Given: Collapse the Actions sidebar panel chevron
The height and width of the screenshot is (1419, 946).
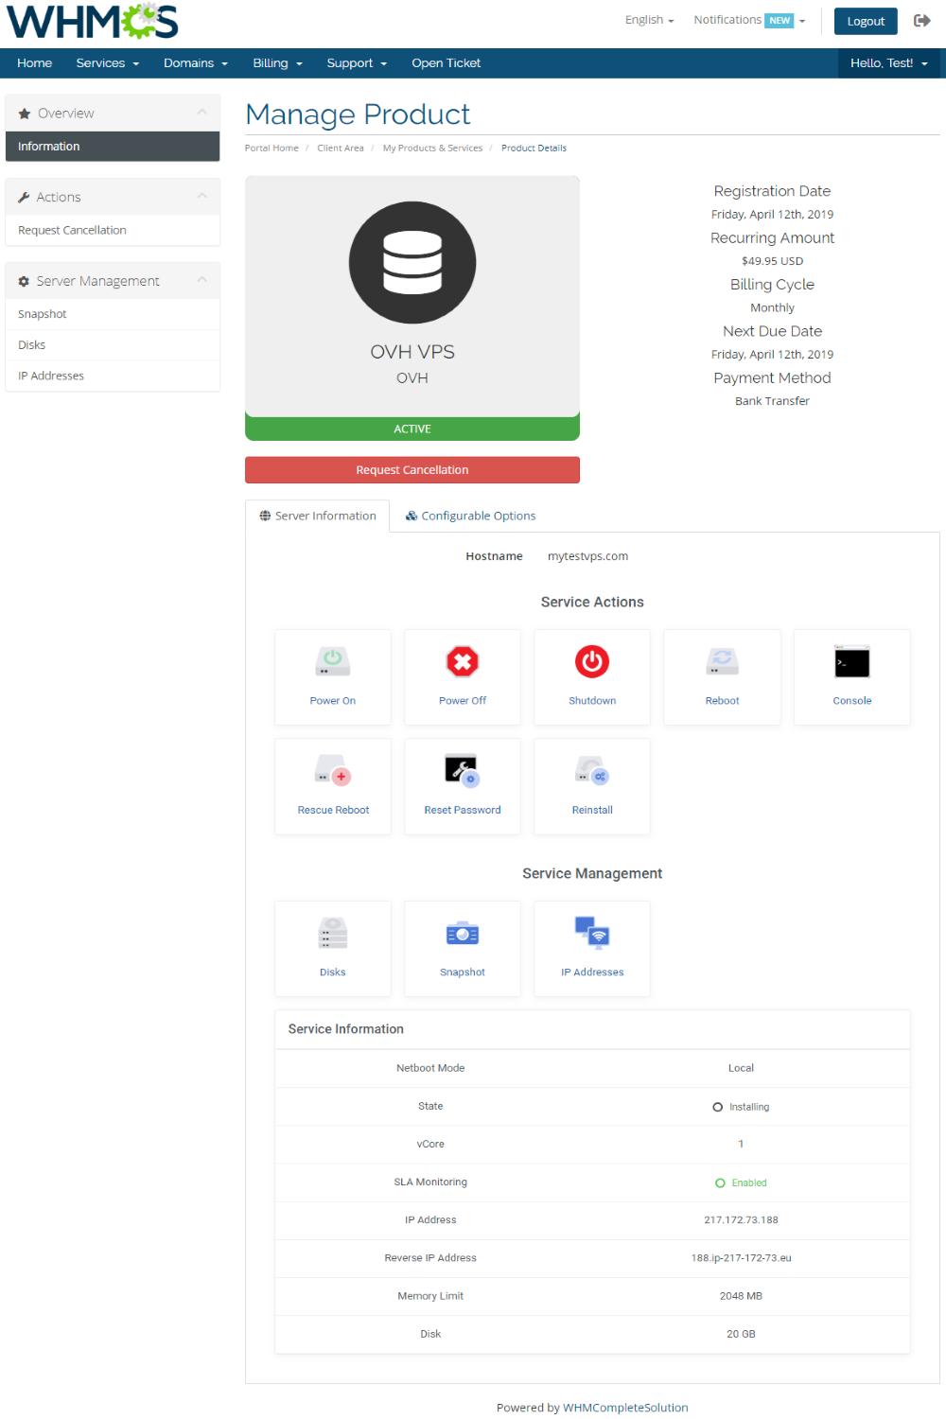Looking at the screenshot, I should [201, 197].
